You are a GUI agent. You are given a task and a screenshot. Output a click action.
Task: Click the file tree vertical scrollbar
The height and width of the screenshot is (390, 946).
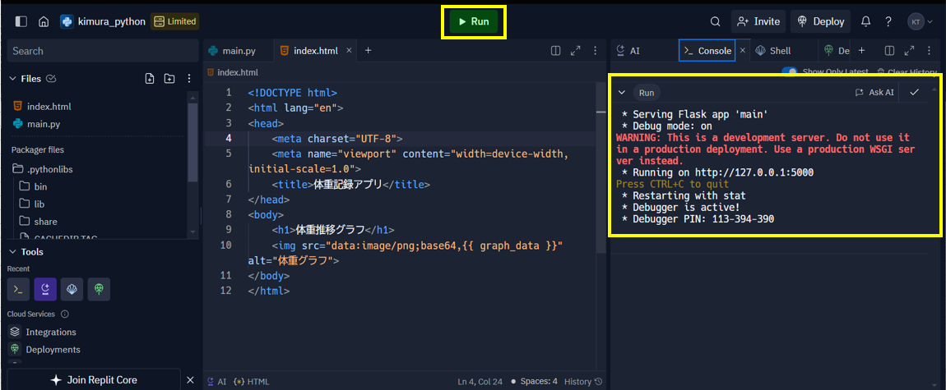click(x=193, y=141)
